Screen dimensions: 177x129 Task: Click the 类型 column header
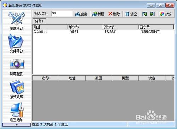pyautogui.click(x=125, y=78)
